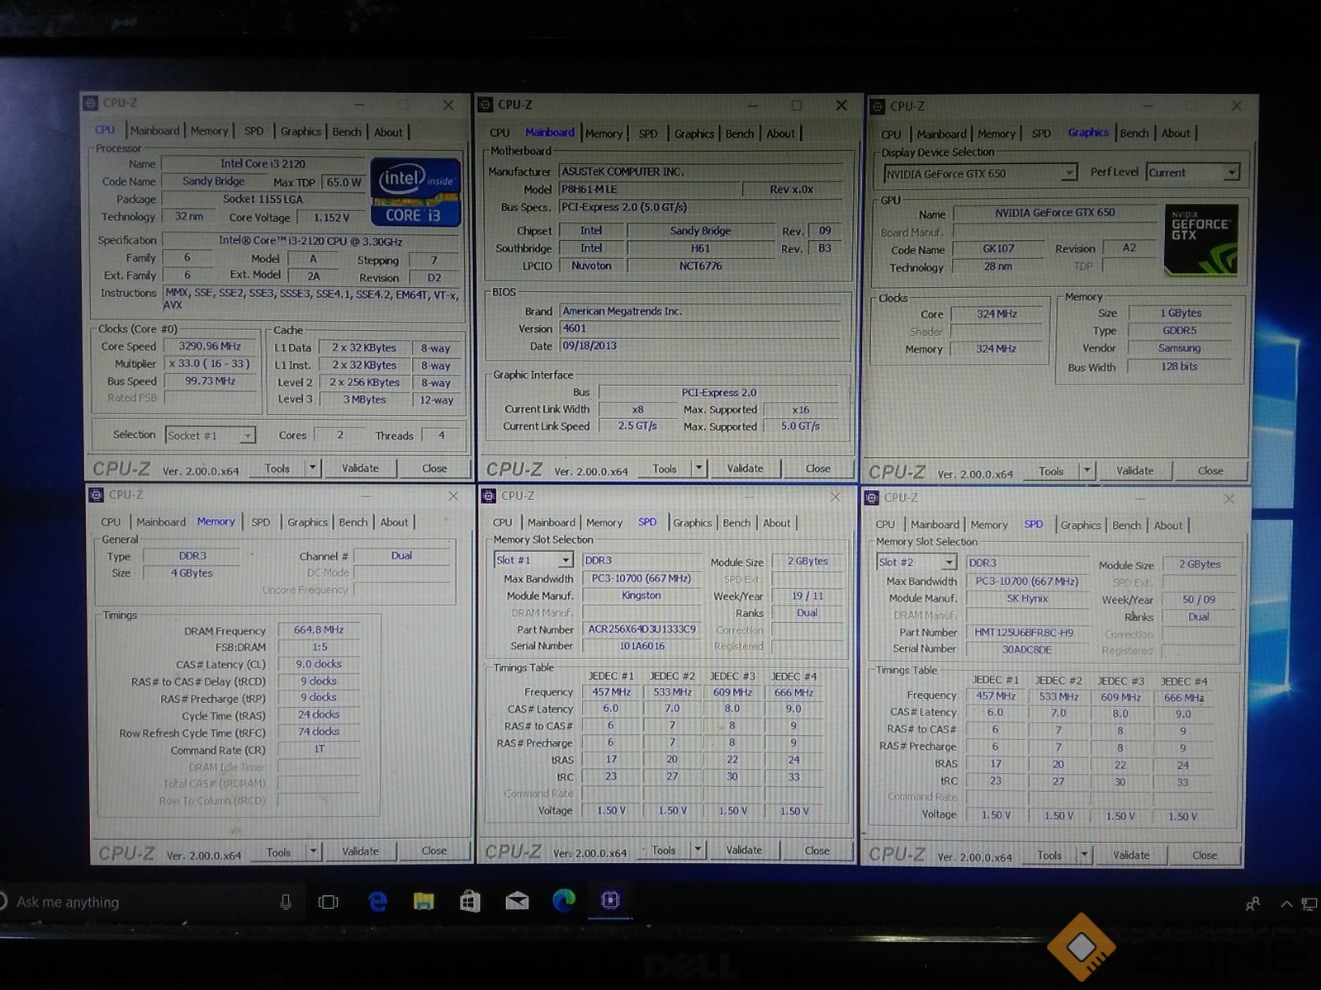The image size is (1321, 990).
Task: Expand Tools dropdown arrow in Slot #2 window
Action: click(x=1084, y=856)
